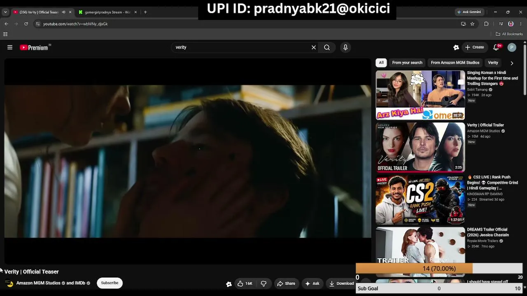Show more filter chips arrow
The image size is (527, 296).
click(x=512, y=63)
